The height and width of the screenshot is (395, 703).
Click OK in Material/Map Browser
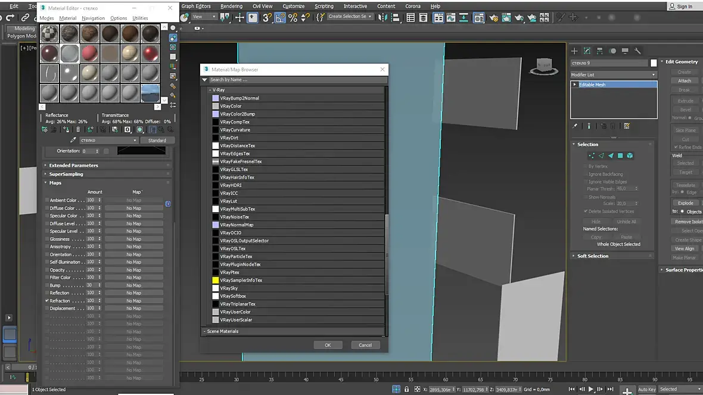328,345
